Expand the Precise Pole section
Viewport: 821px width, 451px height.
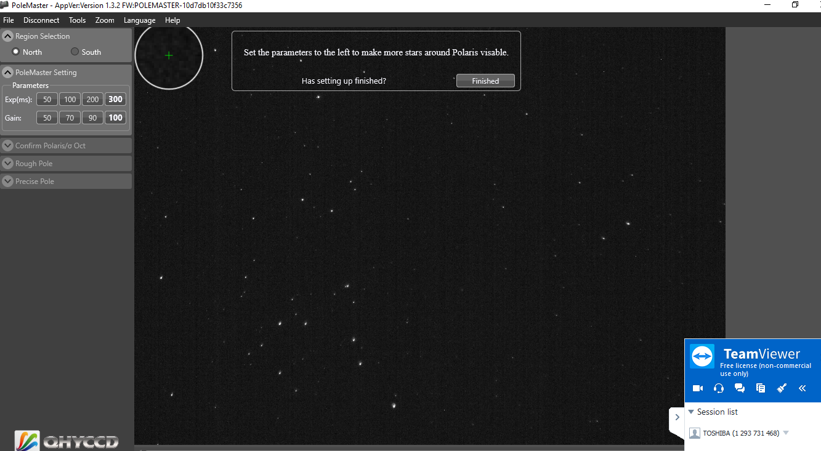click(8, 181)
